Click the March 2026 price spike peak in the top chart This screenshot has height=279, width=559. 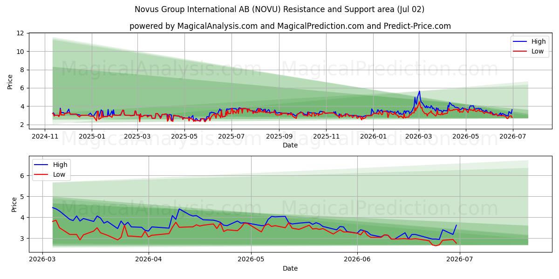(x=419, y=91)
